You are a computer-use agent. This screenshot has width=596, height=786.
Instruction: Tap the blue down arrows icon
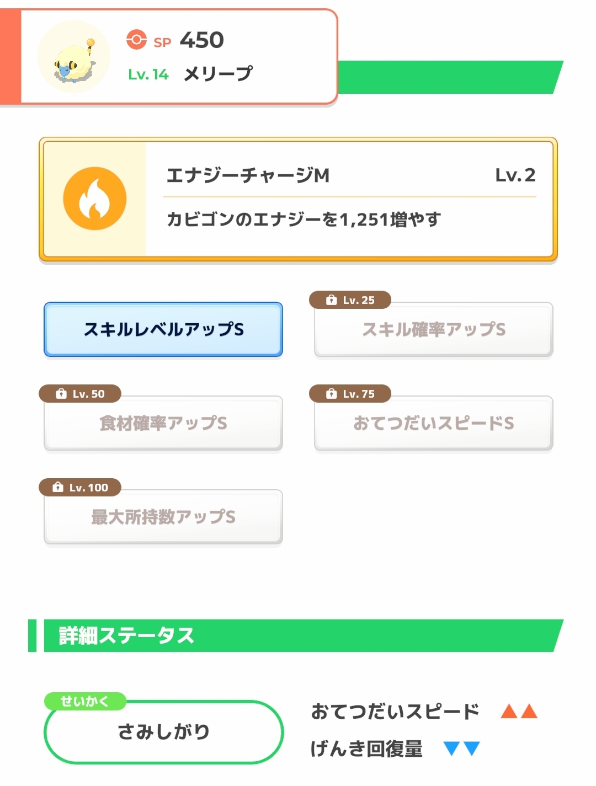pos(461,748)
